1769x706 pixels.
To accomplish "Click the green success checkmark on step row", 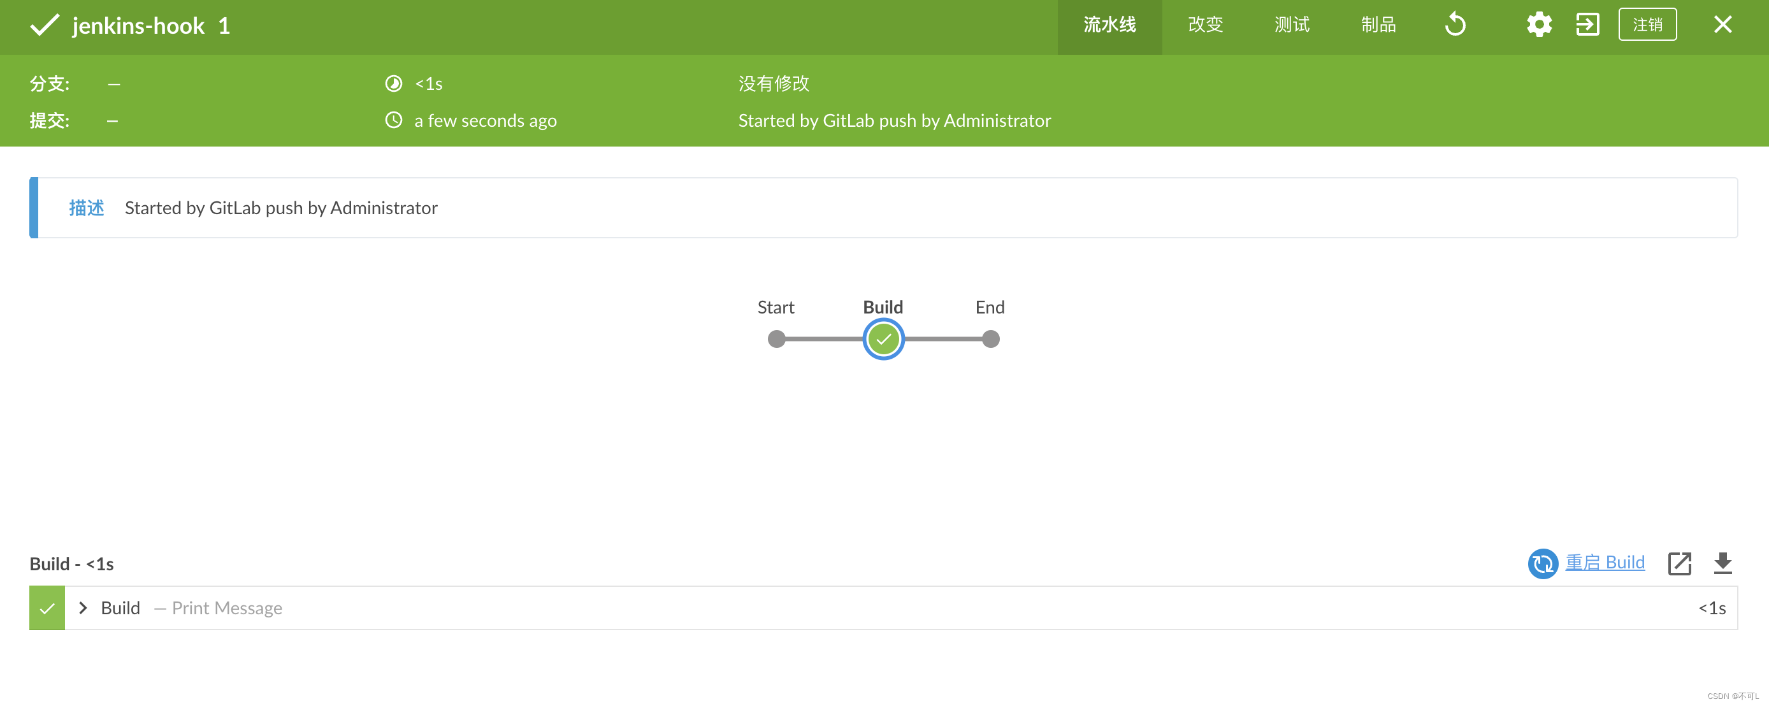I will click(47, 608).
